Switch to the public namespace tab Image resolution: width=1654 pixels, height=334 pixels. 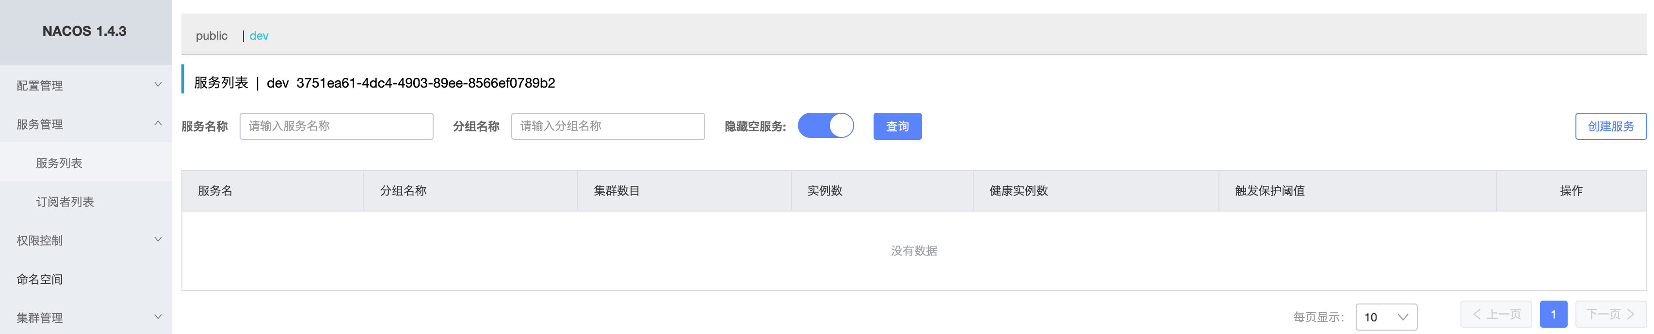211,36
